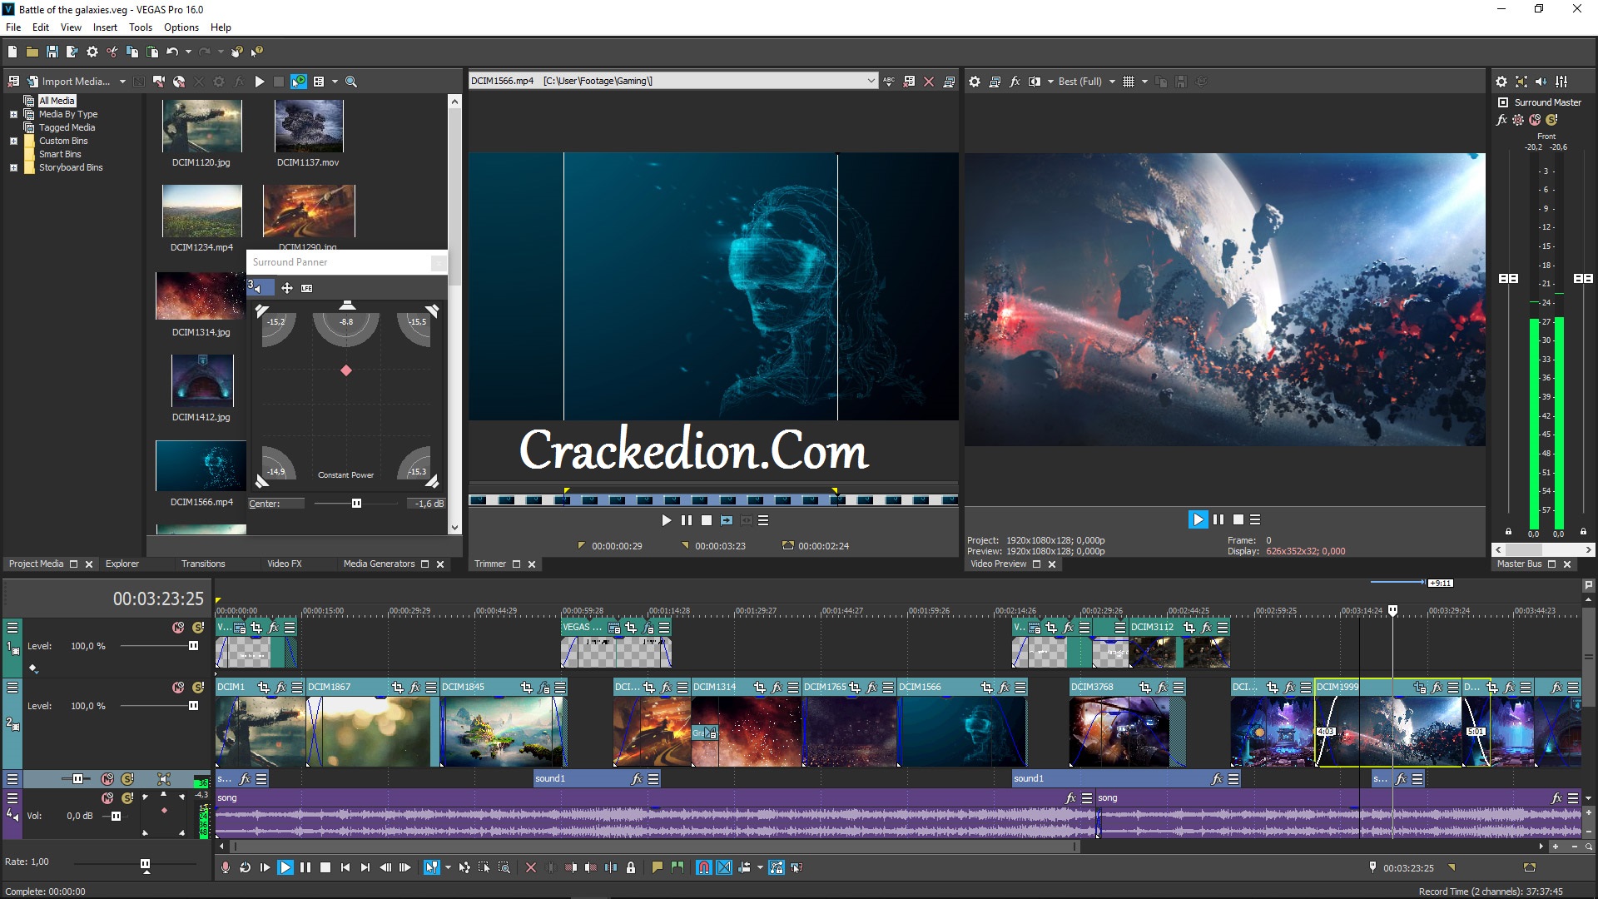This screenshot has width=1598, height=899.
Task: Open the preview quality dropdown Best Full
Action: [x=1084, y=82]
